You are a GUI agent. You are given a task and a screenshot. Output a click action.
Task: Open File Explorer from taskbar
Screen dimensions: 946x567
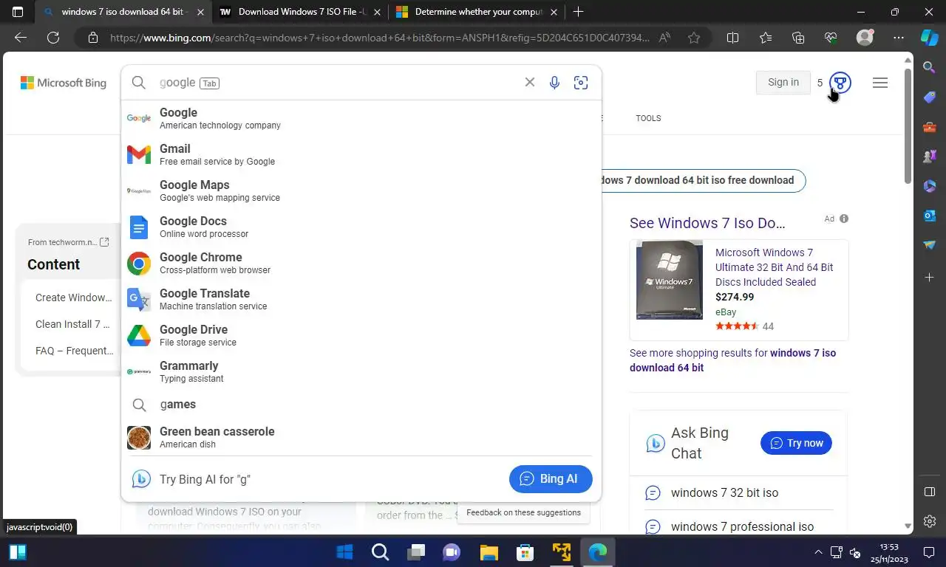pos(489,552)
